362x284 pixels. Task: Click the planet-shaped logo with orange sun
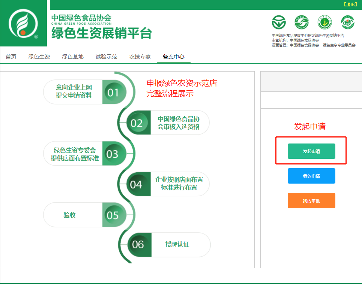(348, 23)
